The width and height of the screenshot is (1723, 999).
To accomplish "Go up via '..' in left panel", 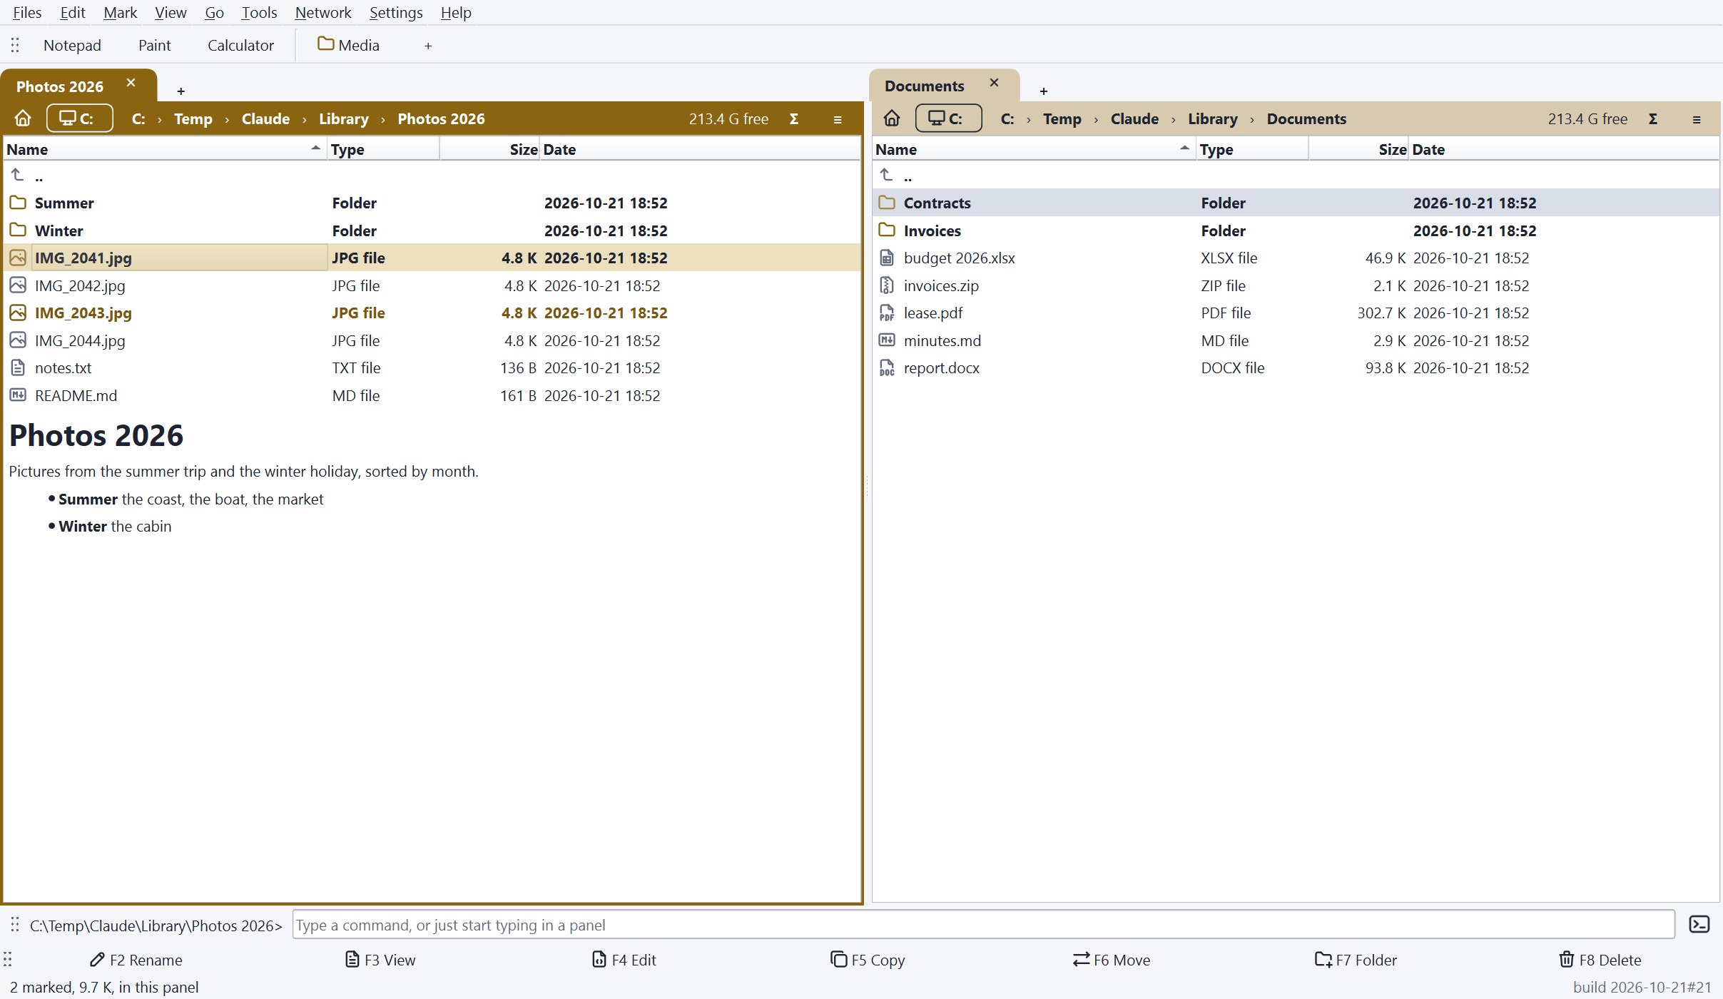I will (431, 176).
